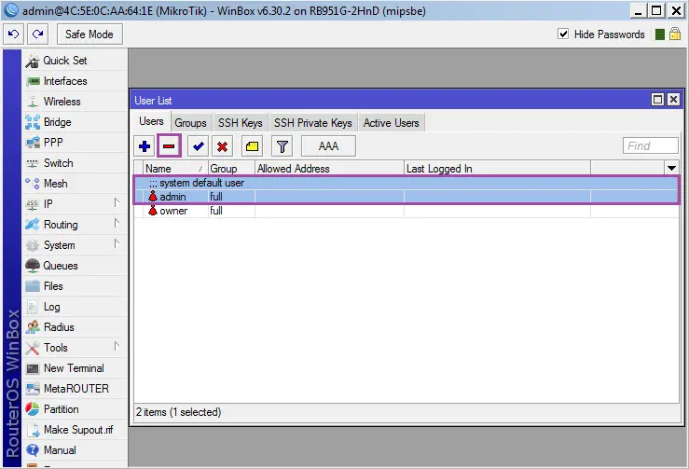689x469 pixels.
Task: Expand the System submenu arrow
Action: (x=117, y=243)
